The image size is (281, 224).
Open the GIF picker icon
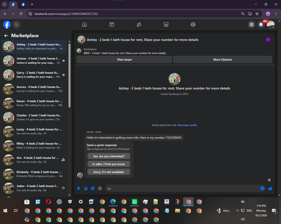(x=100, y=188)
